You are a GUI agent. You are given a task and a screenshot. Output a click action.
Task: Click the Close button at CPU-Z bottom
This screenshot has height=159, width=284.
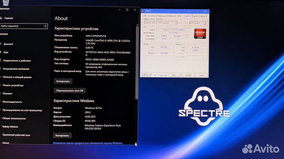[x=201, y=75]
